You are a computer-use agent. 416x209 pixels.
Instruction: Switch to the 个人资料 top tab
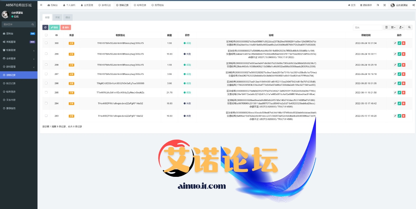(x=70, y=5)
